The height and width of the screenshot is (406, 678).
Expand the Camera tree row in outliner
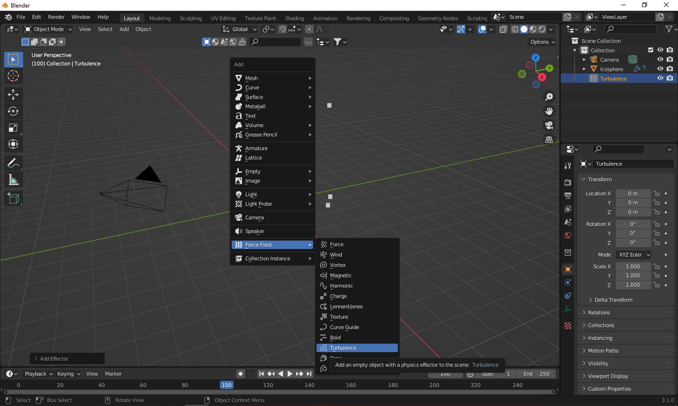pos(584,60)
